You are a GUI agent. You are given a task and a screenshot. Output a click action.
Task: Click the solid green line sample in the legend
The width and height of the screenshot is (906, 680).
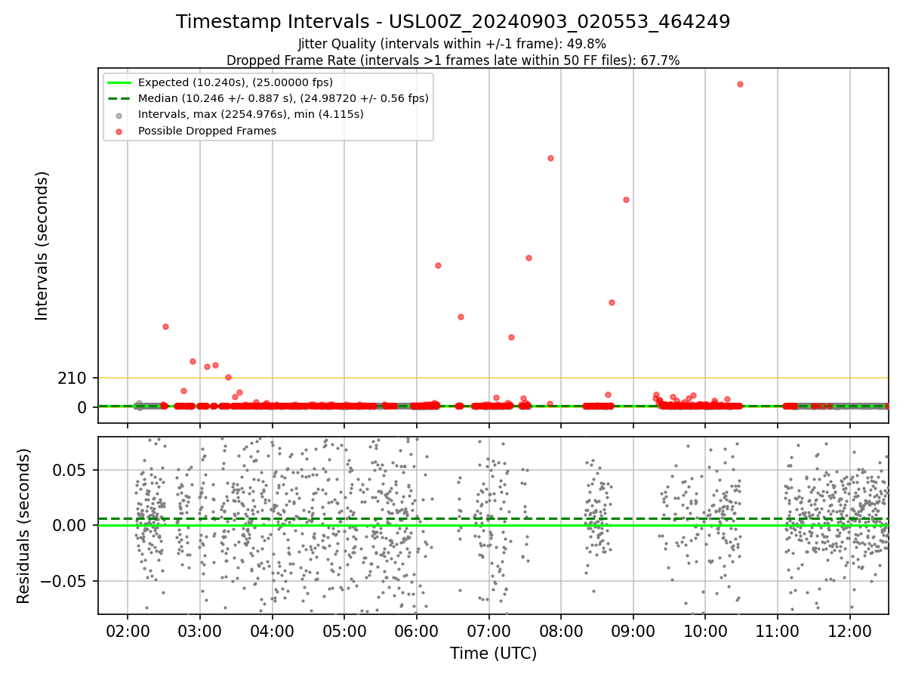point(119,82)
